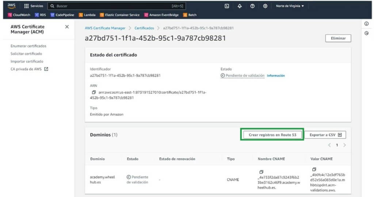
Task: Open the CloudShell terminal icon
Action: pos(226,6)
